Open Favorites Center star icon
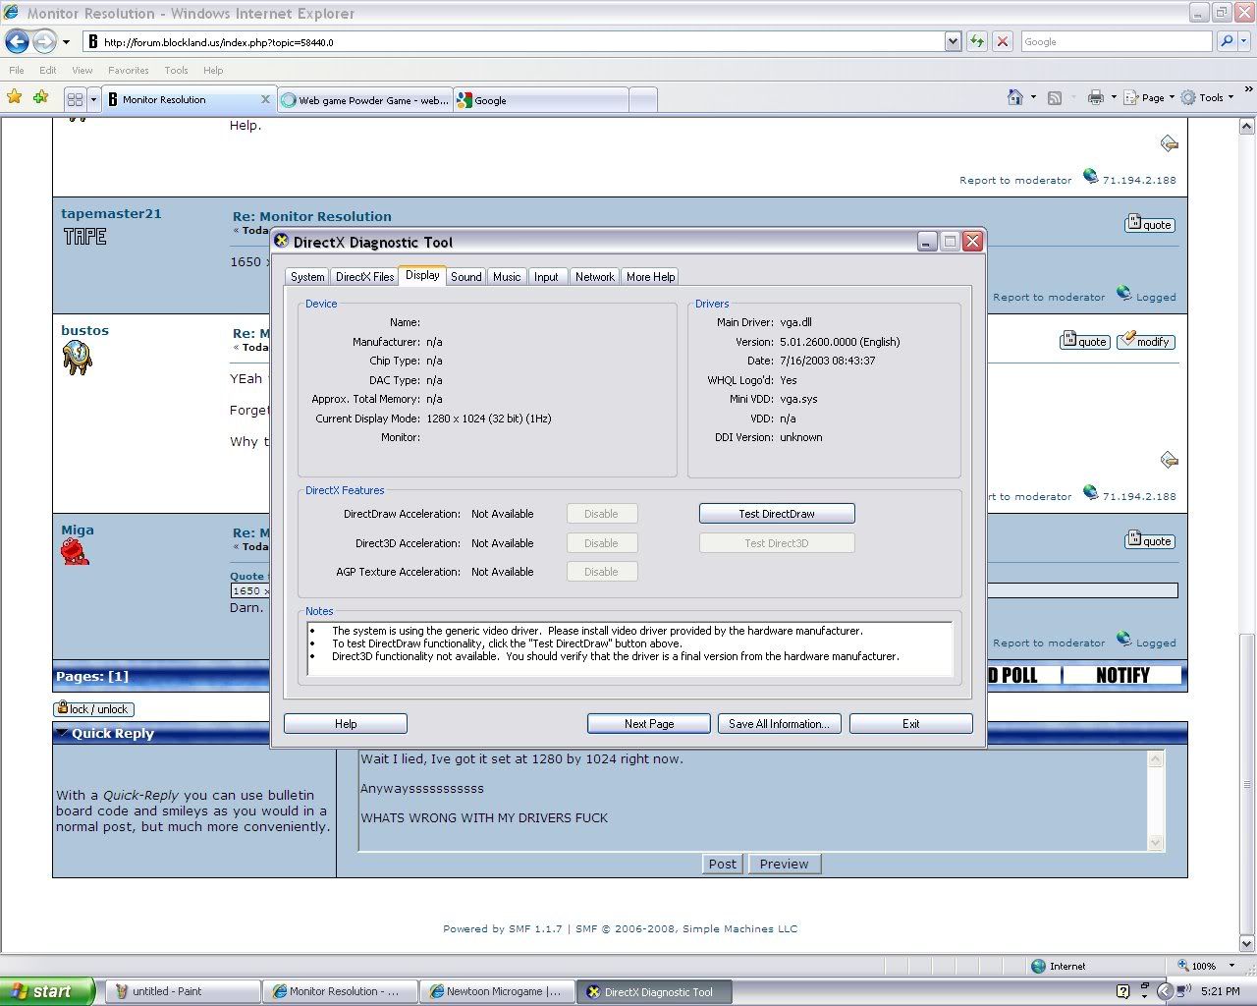1257x1006 pixels. (14, 97)
